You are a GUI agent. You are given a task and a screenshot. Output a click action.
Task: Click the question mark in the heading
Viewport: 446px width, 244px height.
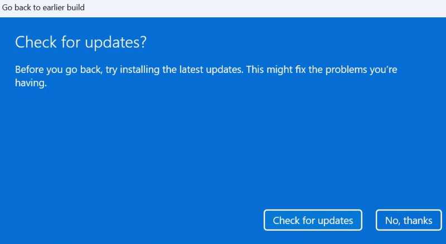click(143, 42)
